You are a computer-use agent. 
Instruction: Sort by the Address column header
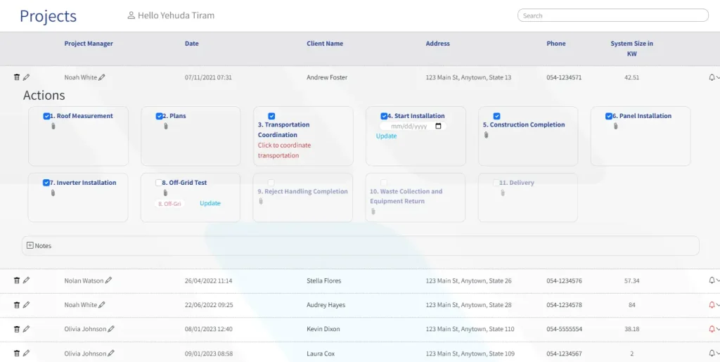437,44
